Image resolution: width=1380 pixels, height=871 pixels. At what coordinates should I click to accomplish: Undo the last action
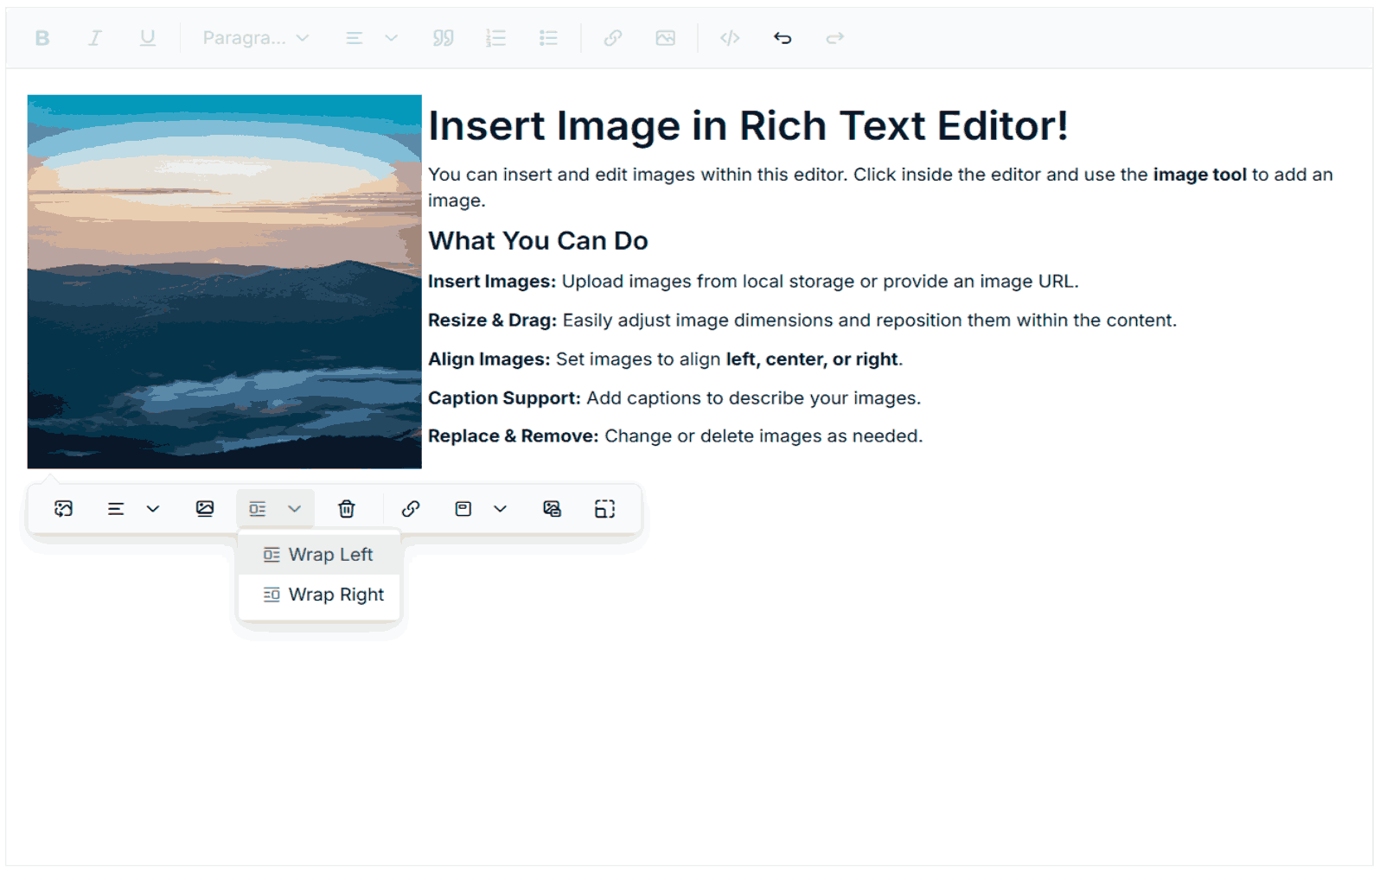[x=783, y=38]
